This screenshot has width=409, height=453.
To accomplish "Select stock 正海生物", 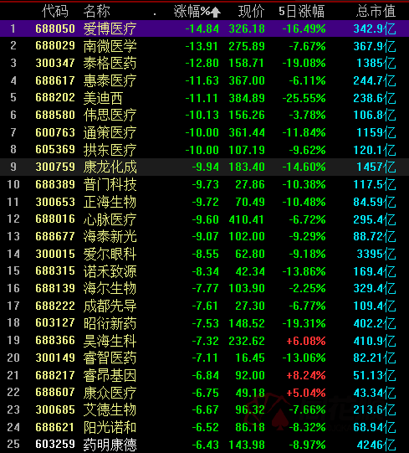I will pyautogui.click(x=110, y=202).
